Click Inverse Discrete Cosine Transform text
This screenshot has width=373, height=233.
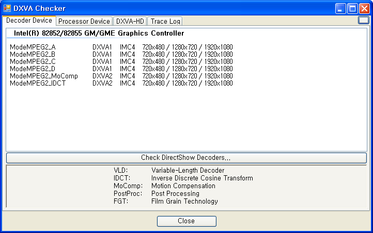(x=202, y=178)
